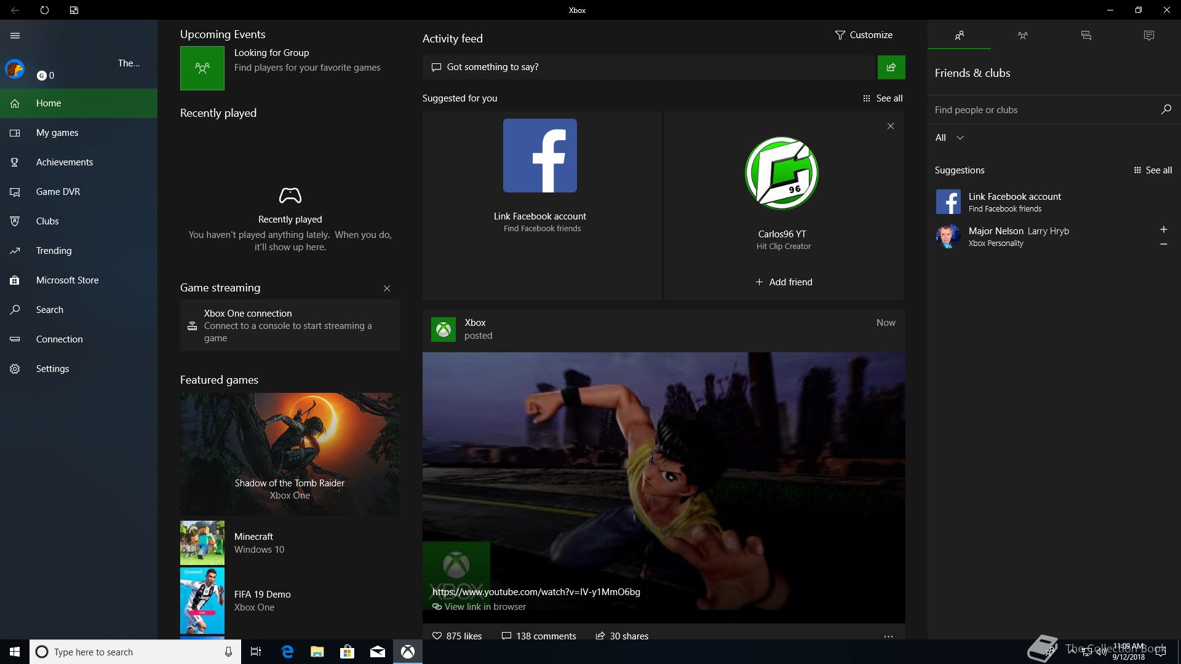
Task: Open post more options ellipsis
Action: tap(888, 636)
